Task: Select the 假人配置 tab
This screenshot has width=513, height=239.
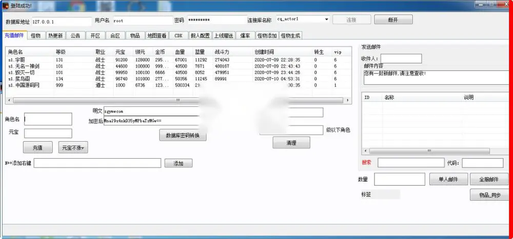Action: point(200,36)
